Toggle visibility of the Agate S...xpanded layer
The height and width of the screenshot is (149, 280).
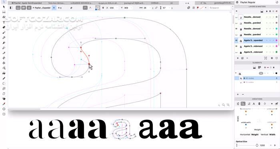tap(236, 40)
